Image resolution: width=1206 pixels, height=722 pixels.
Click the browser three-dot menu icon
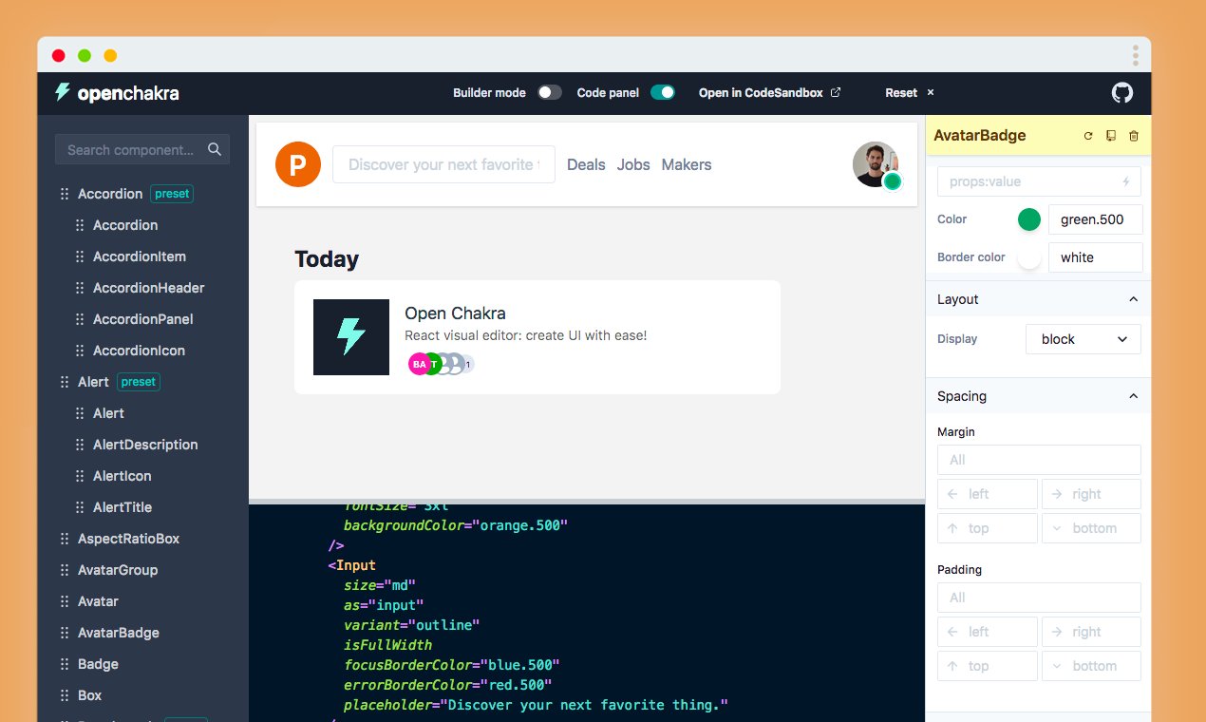(1135, 54)
